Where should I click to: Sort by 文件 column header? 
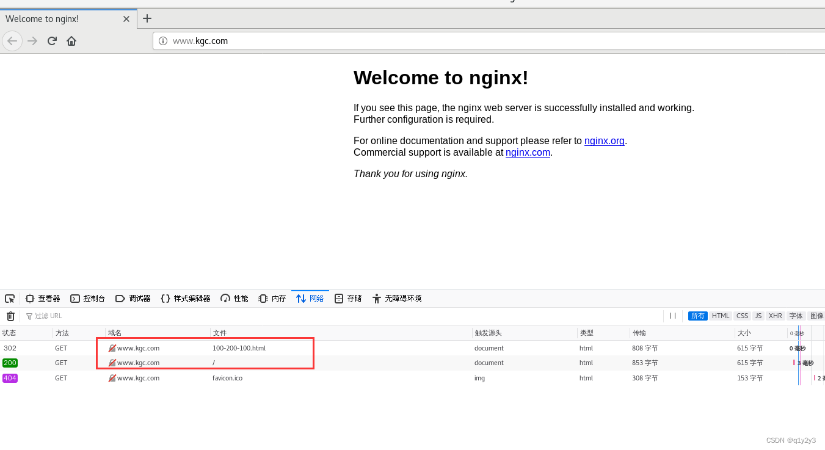click(341, 333)
